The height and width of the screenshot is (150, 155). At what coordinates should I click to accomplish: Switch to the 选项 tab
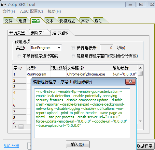[99, 21]
